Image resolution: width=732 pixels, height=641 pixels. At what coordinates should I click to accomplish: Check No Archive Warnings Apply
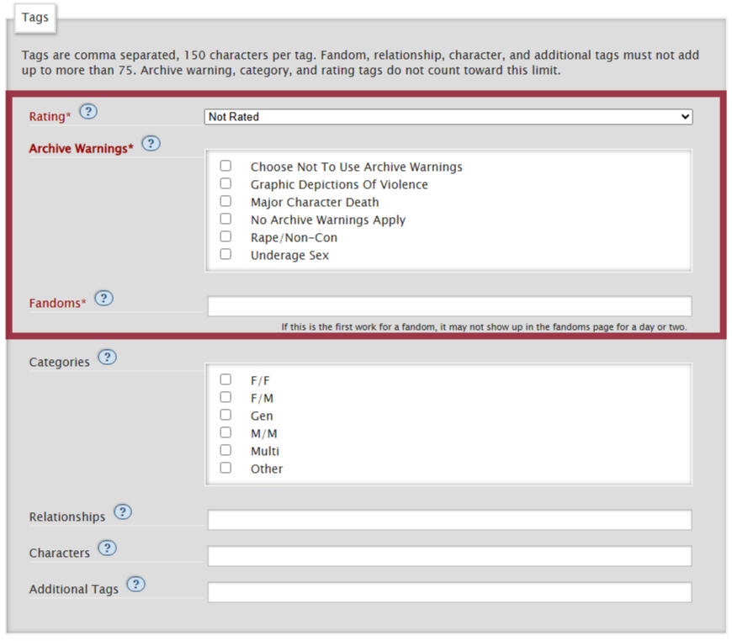[x=225, y=219]
